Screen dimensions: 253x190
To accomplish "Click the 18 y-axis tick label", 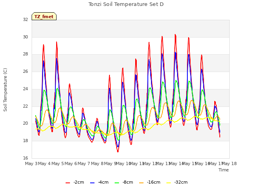I will tap(25, 141).
